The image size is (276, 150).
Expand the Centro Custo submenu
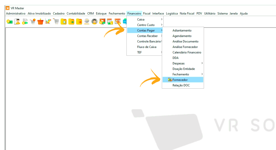pyautogui.click(x=146, y=25)
